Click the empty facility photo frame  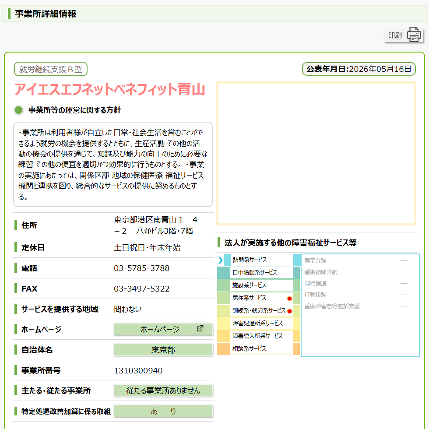[316, 153]
